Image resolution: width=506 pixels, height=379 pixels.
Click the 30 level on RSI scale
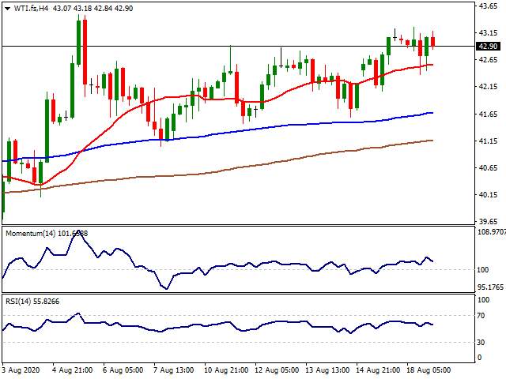click(481, 342)
